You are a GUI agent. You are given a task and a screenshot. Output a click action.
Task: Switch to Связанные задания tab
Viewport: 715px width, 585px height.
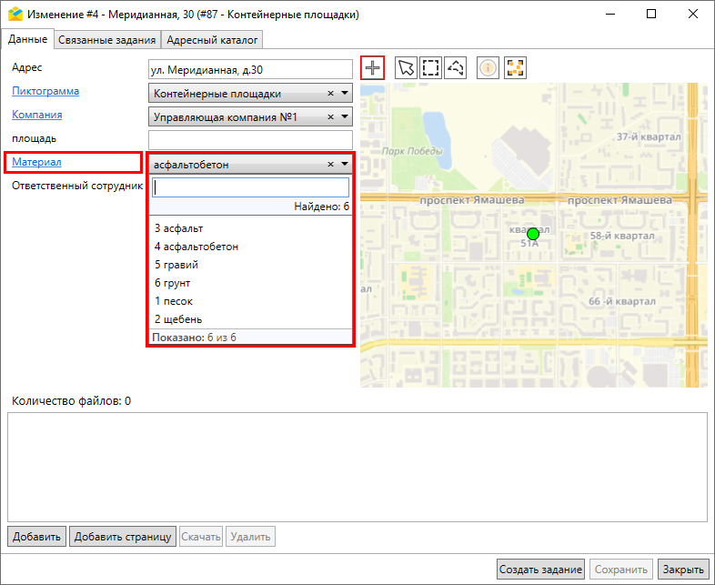107,39
